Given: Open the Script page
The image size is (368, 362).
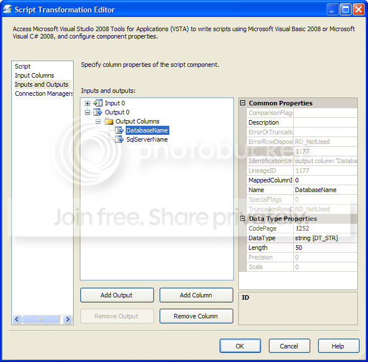Looking at the screenshot, I should tap(23, 66).
